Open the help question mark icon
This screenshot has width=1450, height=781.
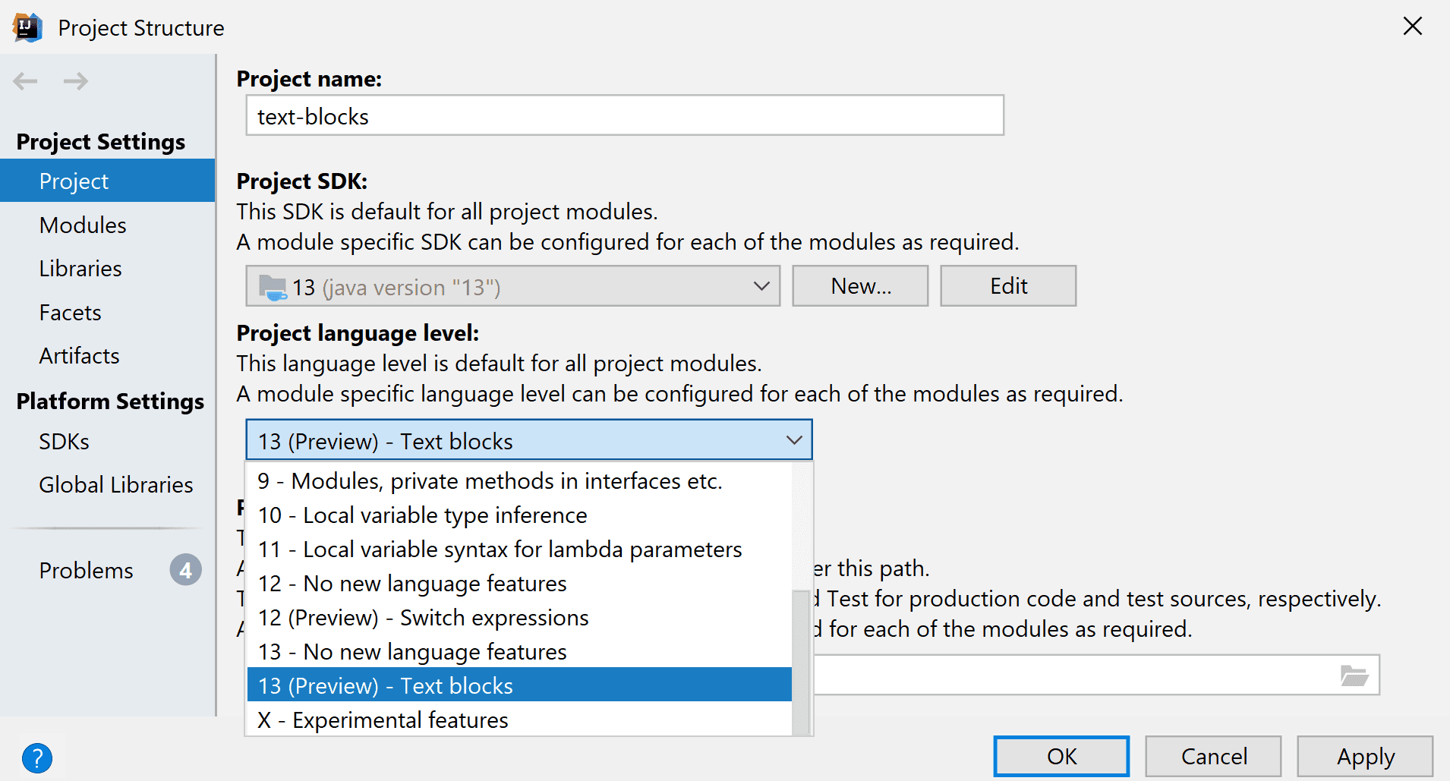tap(36, 757)
